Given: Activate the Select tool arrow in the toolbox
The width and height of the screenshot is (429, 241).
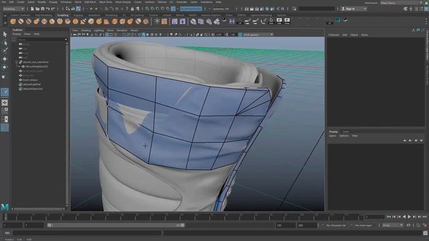Looking at the screenshot, I should [5, 34].
